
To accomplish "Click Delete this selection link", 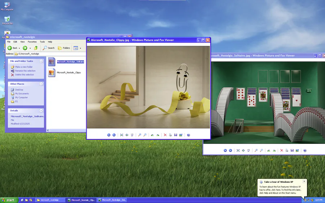I will point(25,75).
